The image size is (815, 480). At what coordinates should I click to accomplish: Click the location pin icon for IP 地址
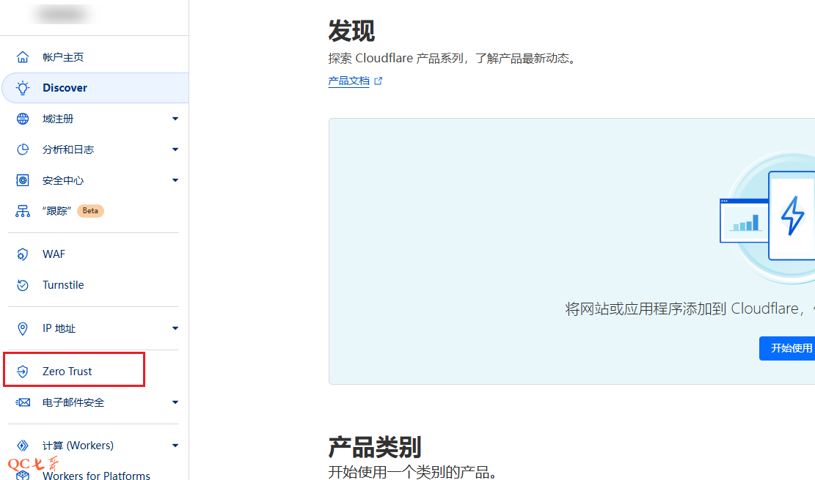click(23, 328)
